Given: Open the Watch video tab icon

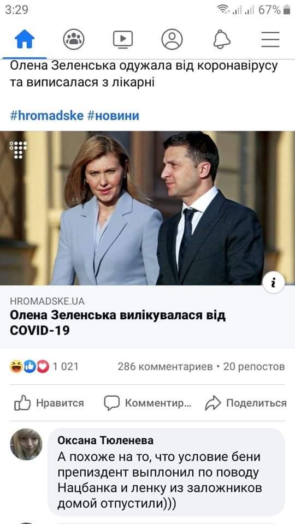Looking at the screenshot, I should point(123,39).
